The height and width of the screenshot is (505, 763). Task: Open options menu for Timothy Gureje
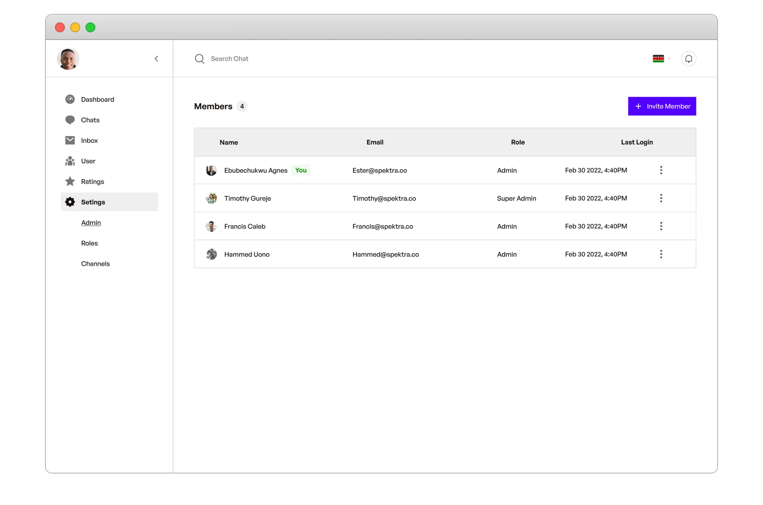pyautogui.click(x=661, y=198)
